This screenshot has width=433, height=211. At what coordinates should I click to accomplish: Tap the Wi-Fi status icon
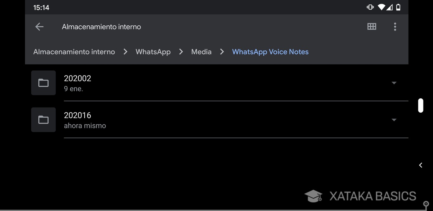(381, 7)
